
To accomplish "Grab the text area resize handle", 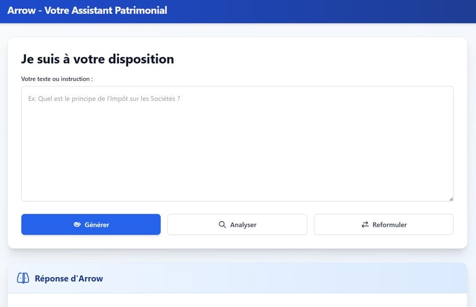I will 451,199.
